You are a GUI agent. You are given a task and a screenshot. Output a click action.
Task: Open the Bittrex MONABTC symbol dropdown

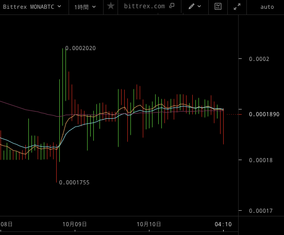pyautogui.click(x=32, y=7)
